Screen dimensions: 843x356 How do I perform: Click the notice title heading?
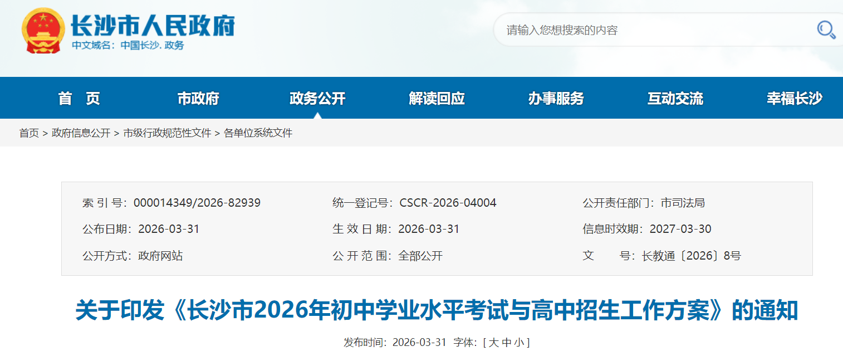pyautogui.click(x=437, y=310)
